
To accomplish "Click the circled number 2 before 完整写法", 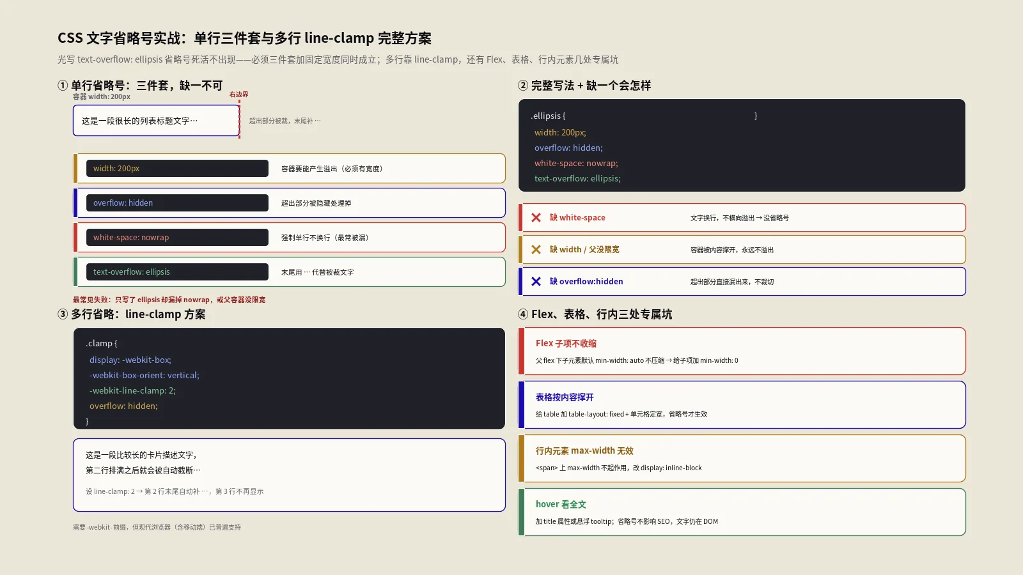I will click(523, 86).
